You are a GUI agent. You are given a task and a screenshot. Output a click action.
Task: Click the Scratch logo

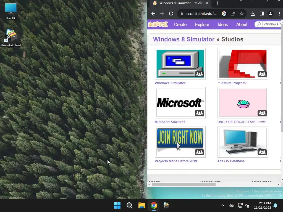(158, 24)
